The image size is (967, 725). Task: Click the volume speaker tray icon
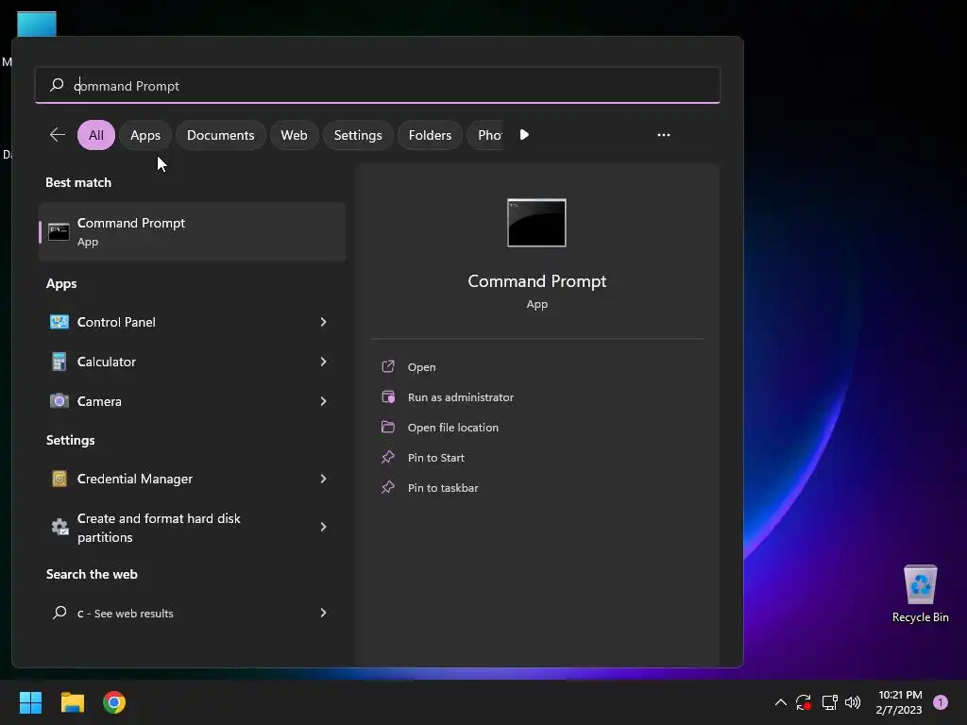(853, 702)
